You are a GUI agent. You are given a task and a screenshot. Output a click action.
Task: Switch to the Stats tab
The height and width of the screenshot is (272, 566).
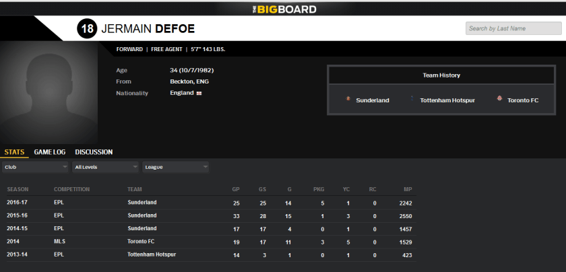(x=14, y=152)
